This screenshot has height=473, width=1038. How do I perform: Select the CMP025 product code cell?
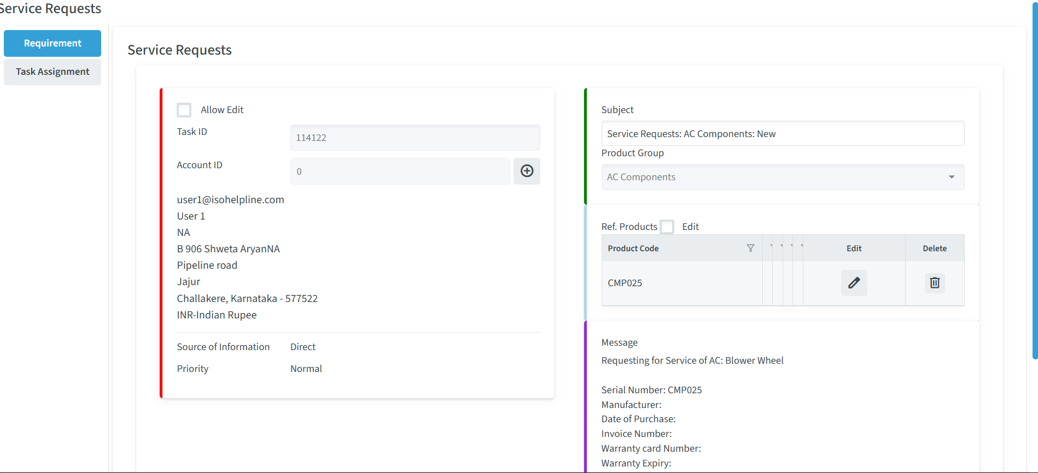pyautogui.click(x=682, y=283)
